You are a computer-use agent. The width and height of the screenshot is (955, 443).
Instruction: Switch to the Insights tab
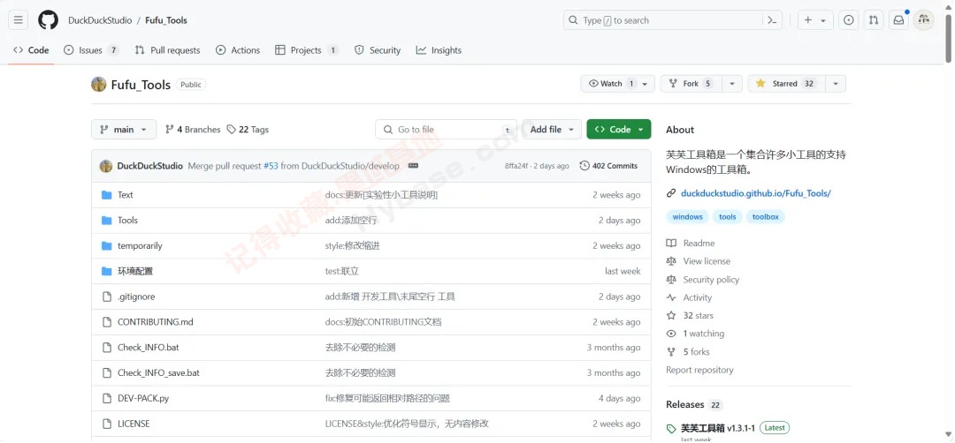click(x=439, y=50)
